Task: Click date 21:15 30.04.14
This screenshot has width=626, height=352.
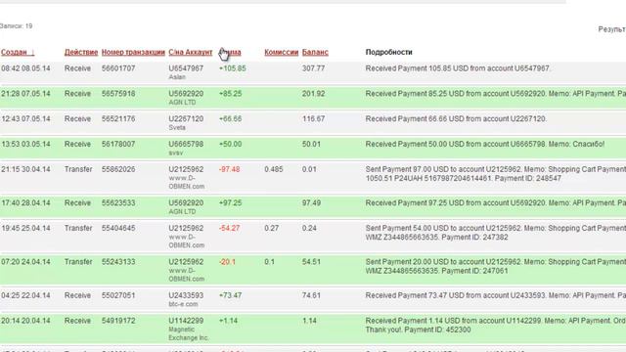Action: tap(26, 169)
